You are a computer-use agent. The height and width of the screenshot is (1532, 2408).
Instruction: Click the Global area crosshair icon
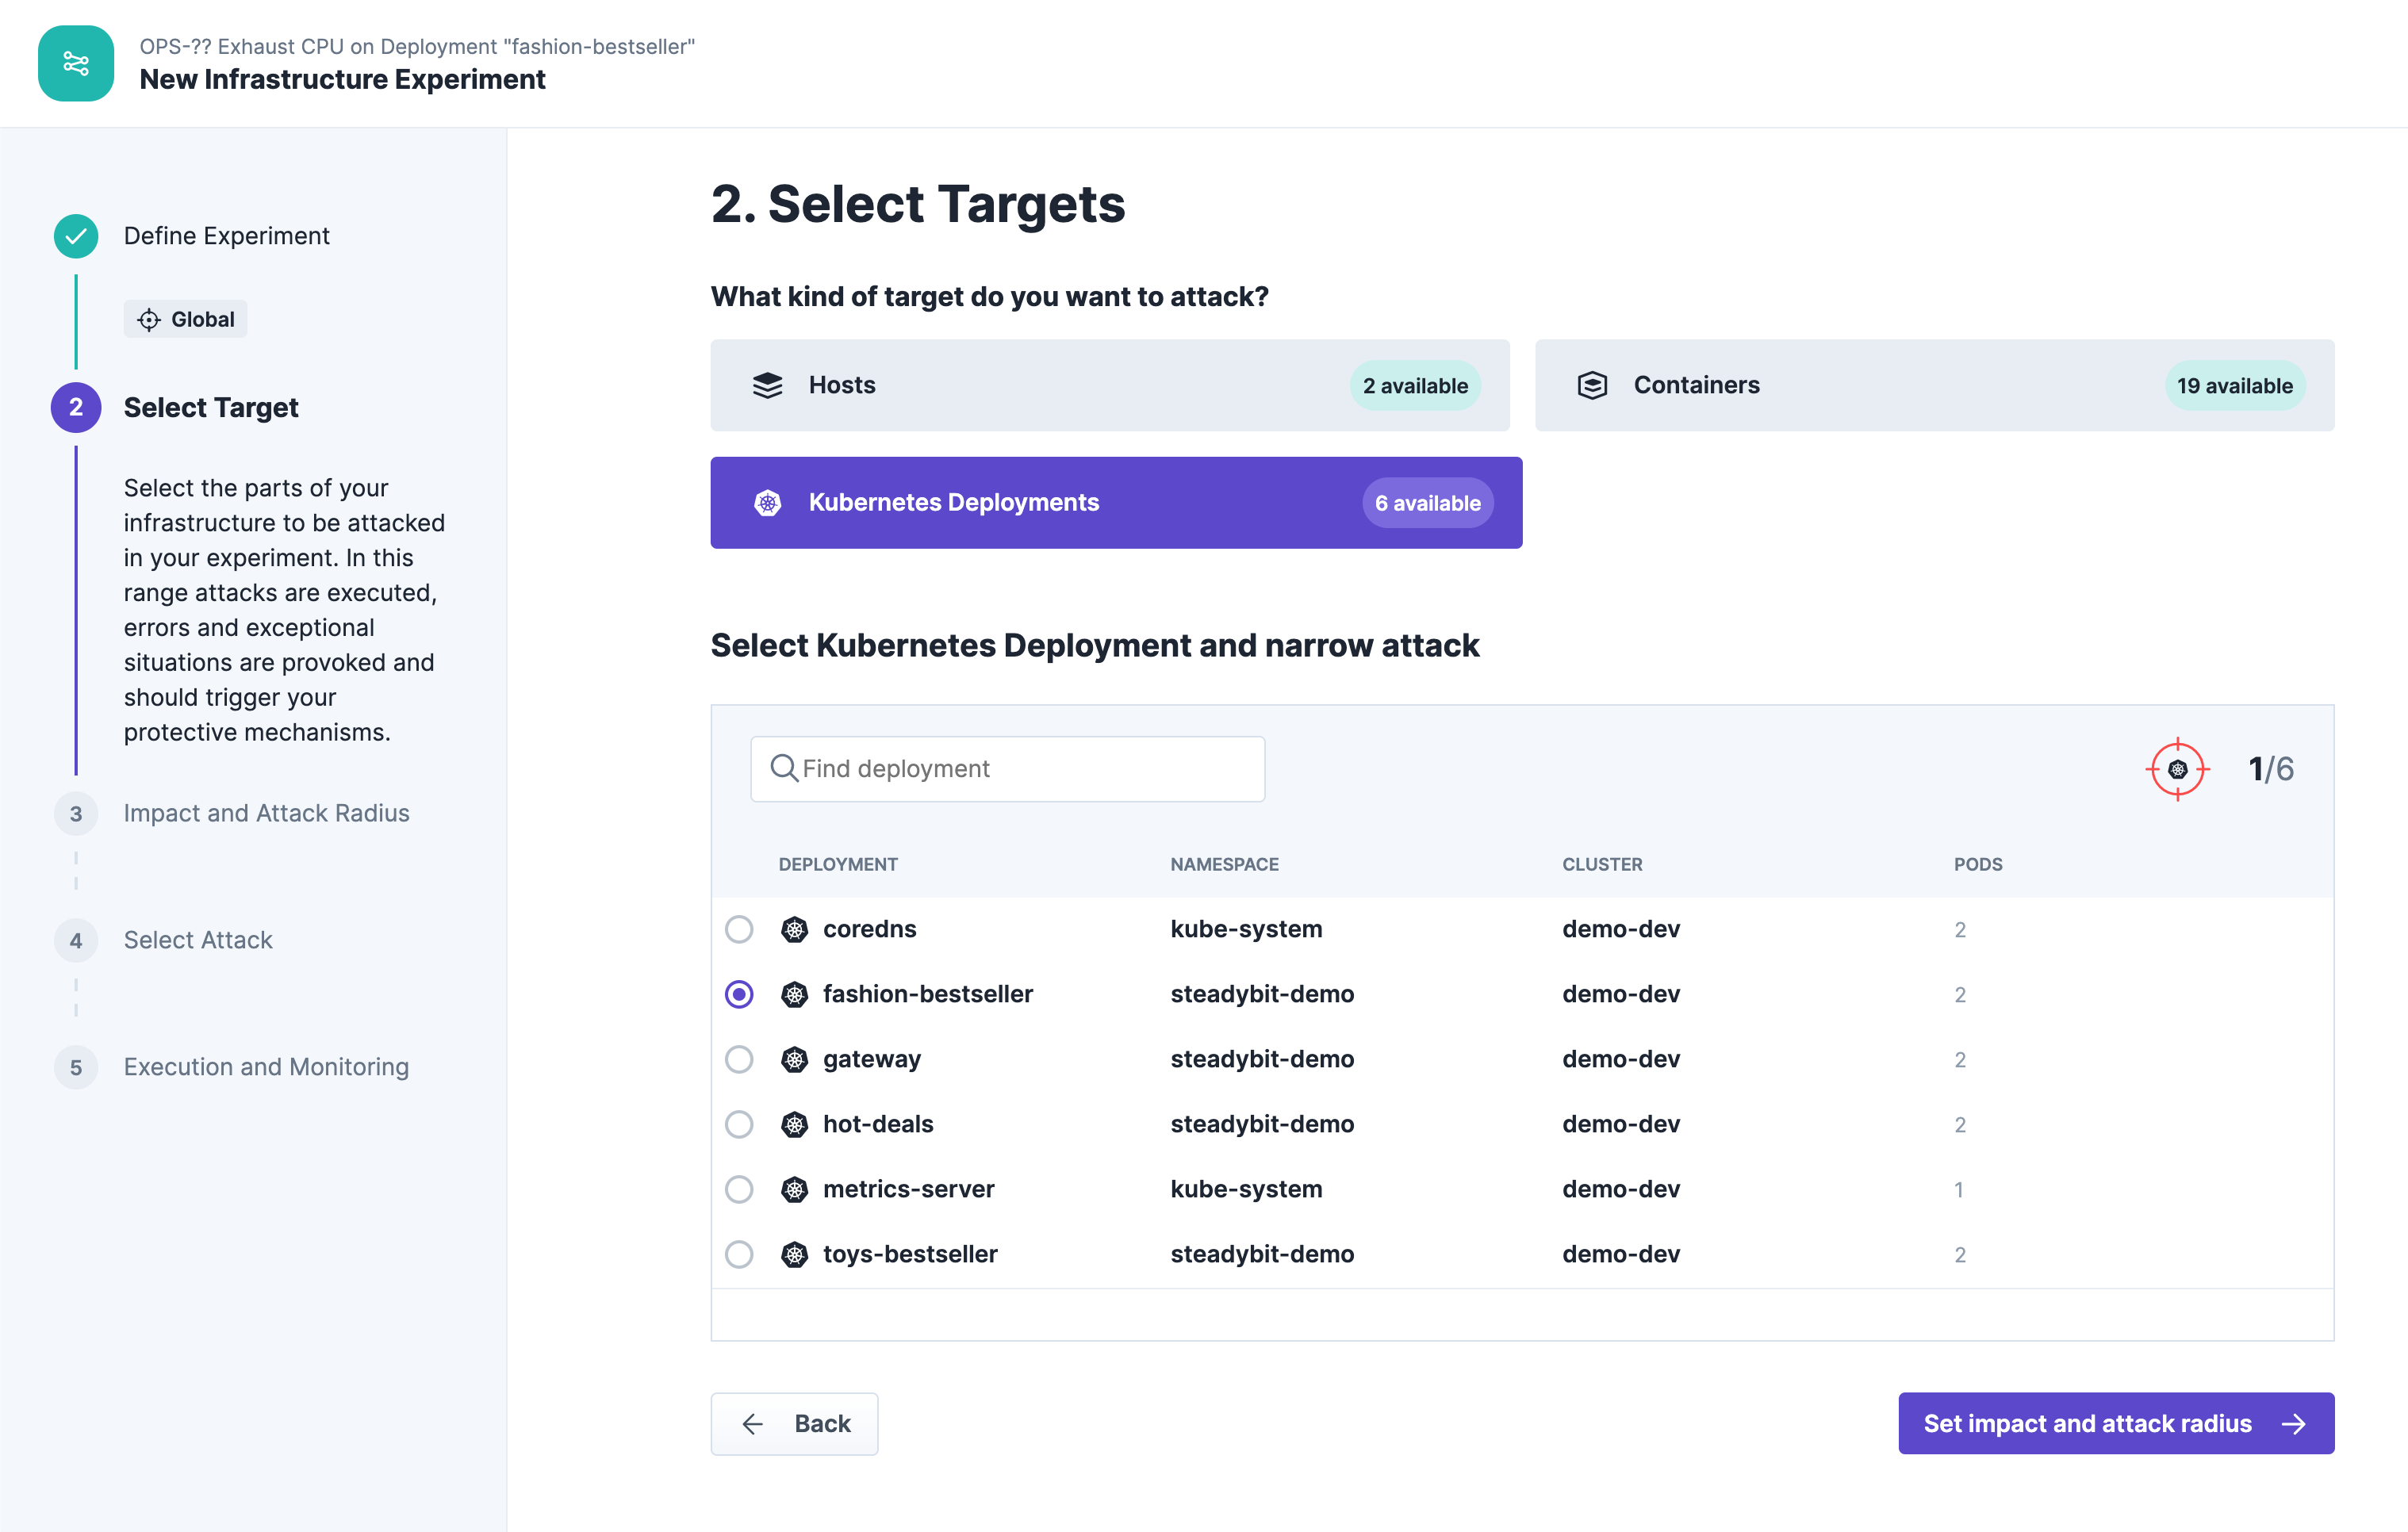point(149,320)
